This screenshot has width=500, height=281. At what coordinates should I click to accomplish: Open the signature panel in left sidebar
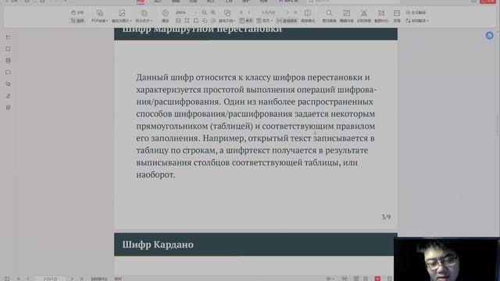point(9,96)
